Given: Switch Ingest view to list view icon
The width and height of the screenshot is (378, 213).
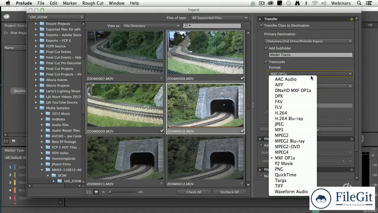Looking at the screenshot, I should 89,192.
